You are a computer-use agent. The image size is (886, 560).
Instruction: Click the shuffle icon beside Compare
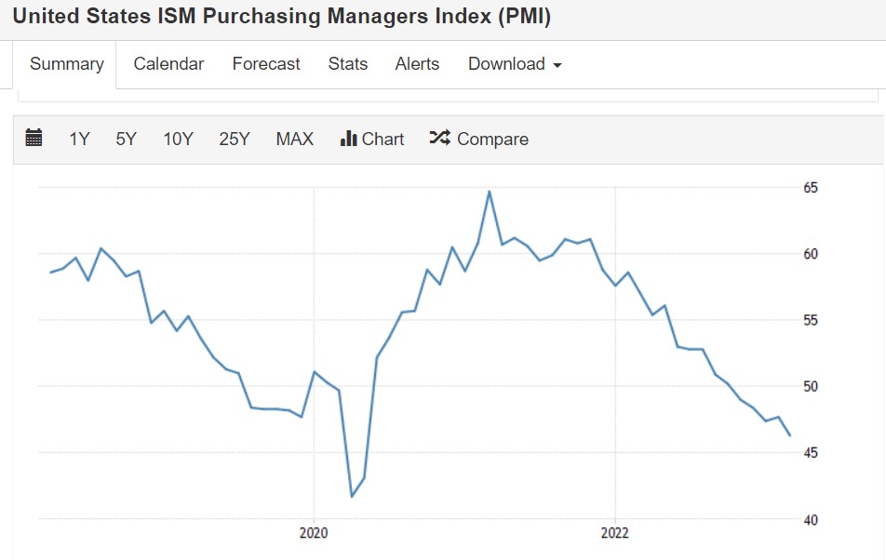(439, 138)
